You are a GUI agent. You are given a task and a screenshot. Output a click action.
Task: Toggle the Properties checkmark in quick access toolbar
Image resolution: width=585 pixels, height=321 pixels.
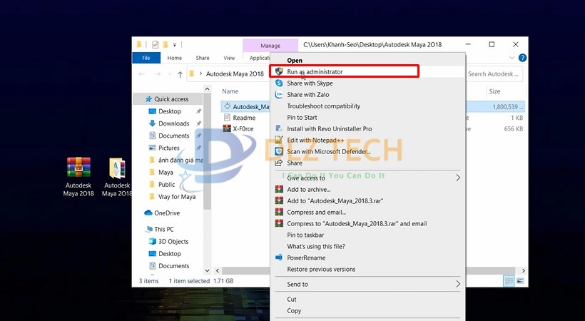[x=155, y=45]
